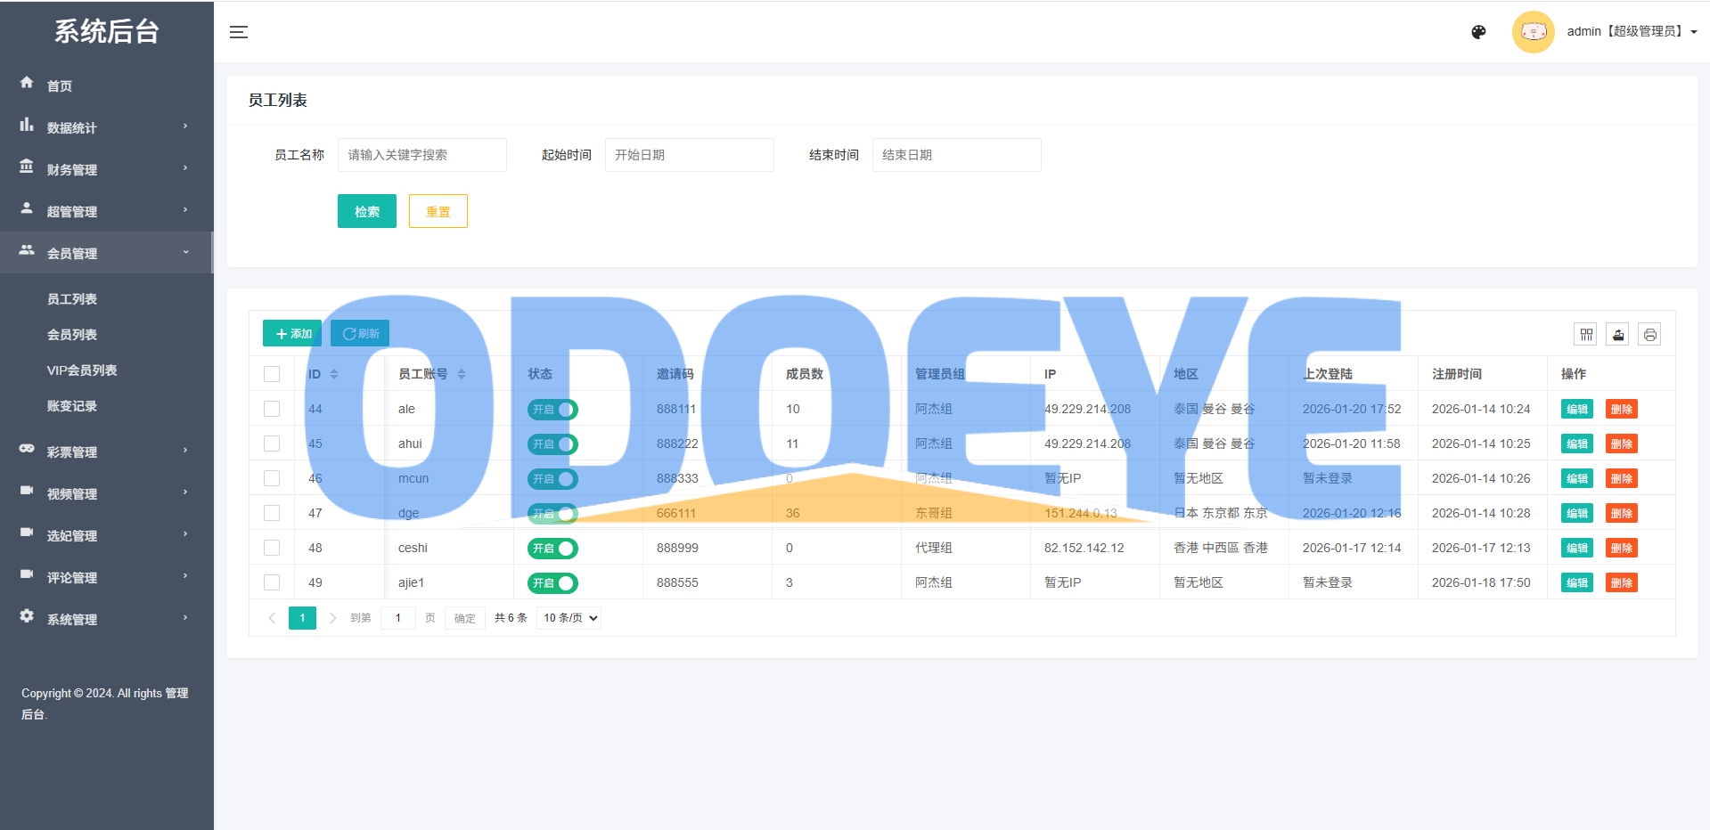The width and height of the screenshot is (1710, 830).
Task: Open the 10 条/页 page size dropdown
Action: point(569,618)
